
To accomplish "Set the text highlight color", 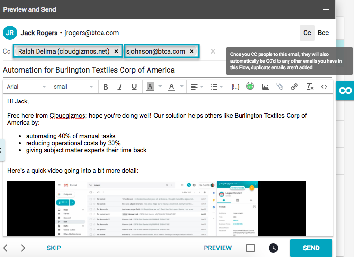I will point(150,87).
